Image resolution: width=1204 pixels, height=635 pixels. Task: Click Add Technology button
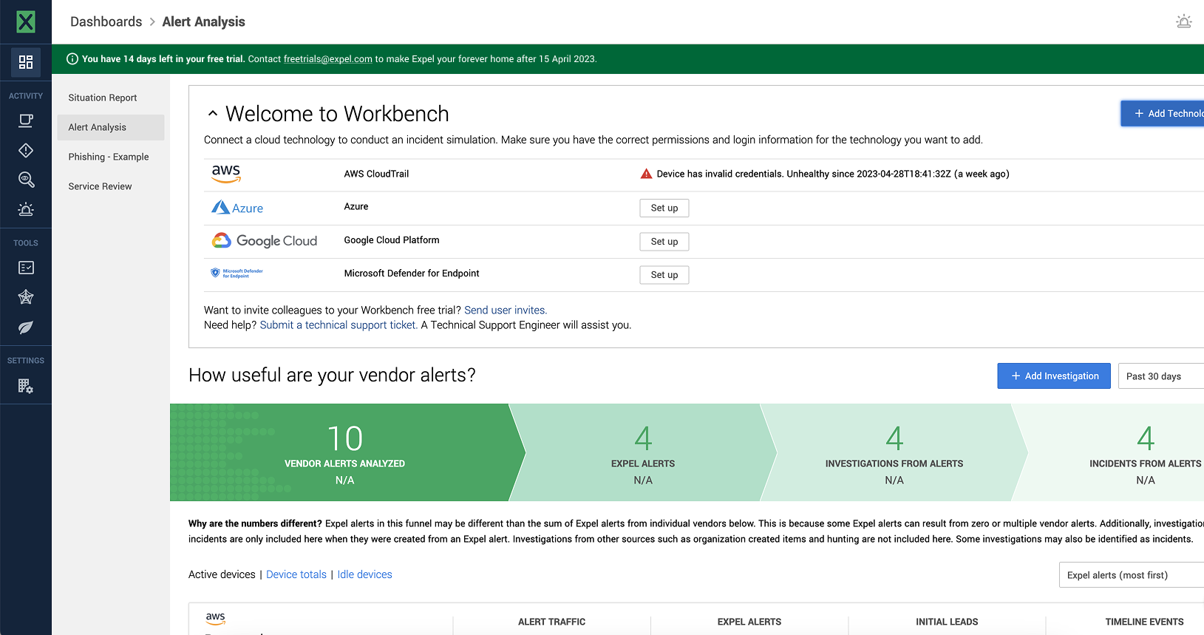click(1163, 113)
